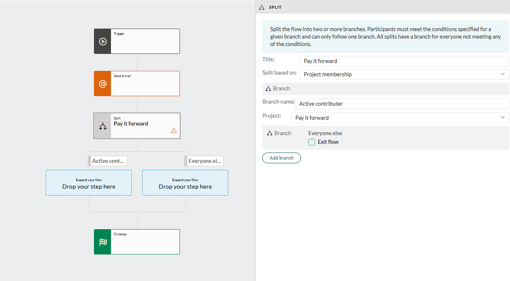Screen dimensions: 510x281
Task: Click the first Branch section icon
Action: click(x=268, y=89)
